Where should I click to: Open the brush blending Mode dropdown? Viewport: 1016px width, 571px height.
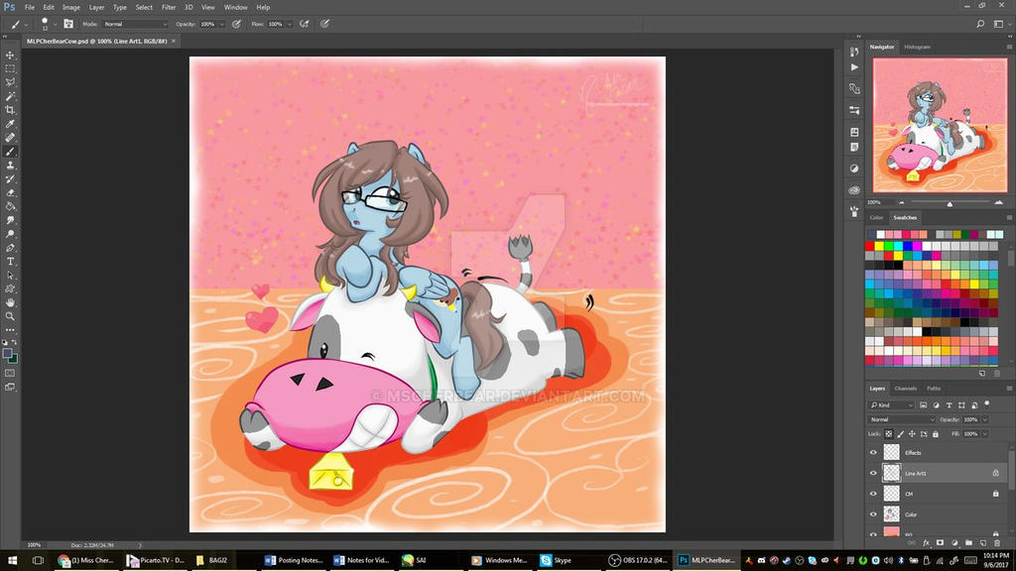(x=135, y=24)
